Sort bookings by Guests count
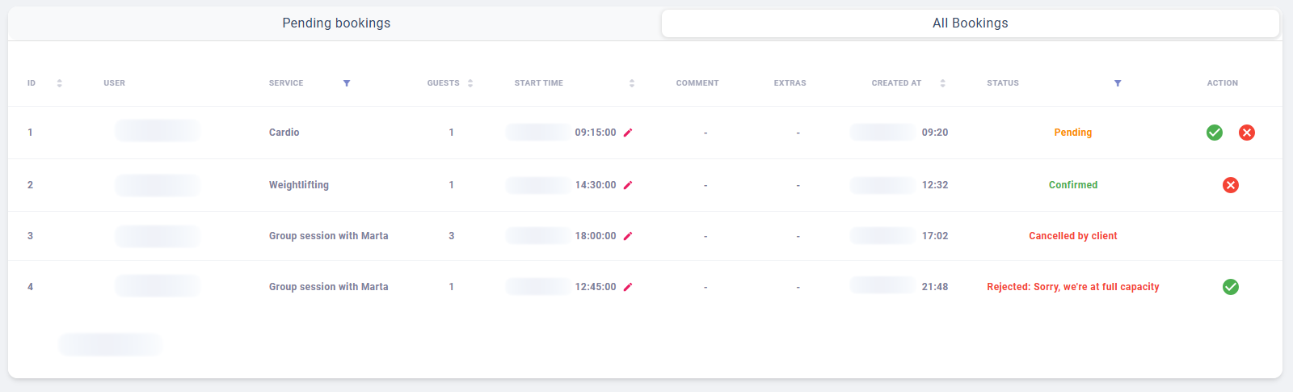The height and width of the screenshot is (392, 1293). pos(470,83)
